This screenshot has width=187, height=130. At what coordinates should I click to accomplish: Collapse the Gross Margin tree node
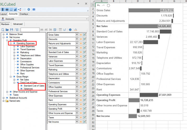pos(11,77)
